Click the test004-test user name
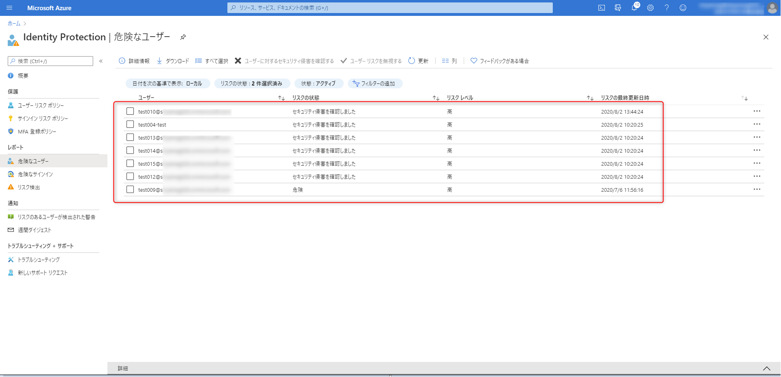 (x=152, y=125)
